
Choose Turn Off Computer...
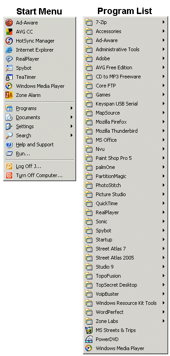[39, 175]
